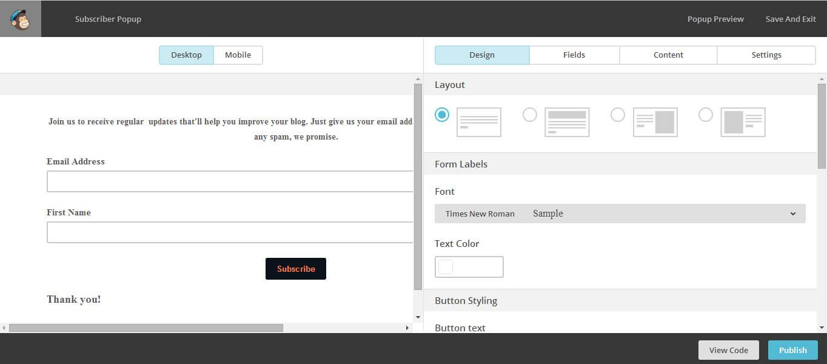Click the scroll-down arrow on the preview pane
827x364 pixels.
tap(418, 316)
